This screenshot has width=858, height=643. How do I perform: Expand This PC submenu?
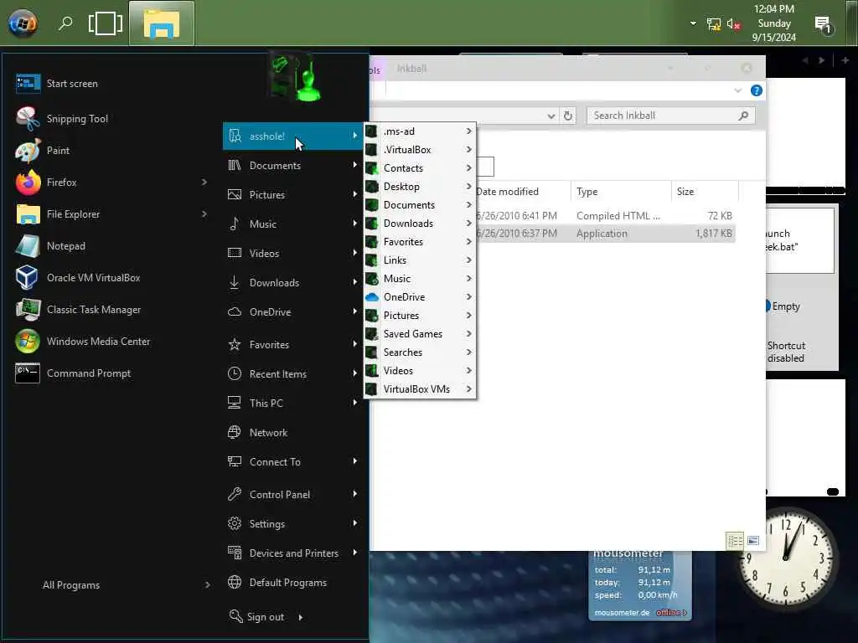point(355,403)
